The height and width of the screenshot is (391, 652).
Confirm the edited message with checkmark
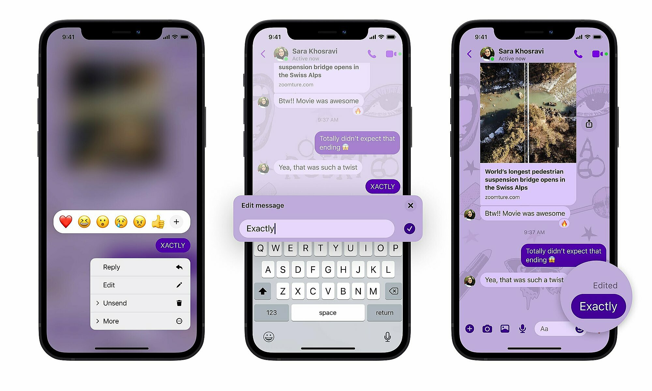point(409,228)
